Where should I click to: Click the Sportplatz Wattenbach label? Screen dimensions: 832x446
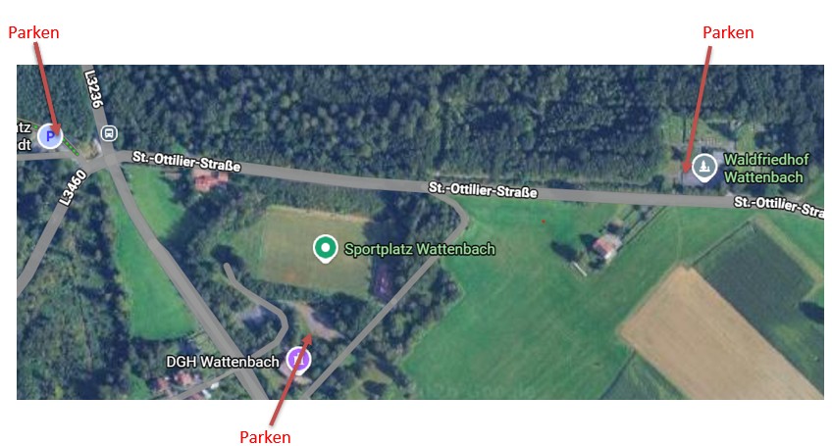420,249
